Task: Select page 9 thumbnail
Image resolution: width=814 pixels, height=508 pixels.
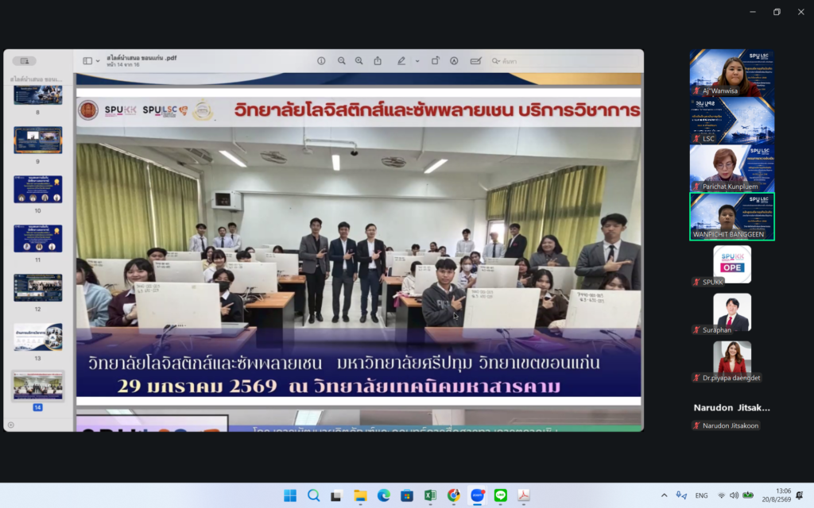Action: point(38,140)
